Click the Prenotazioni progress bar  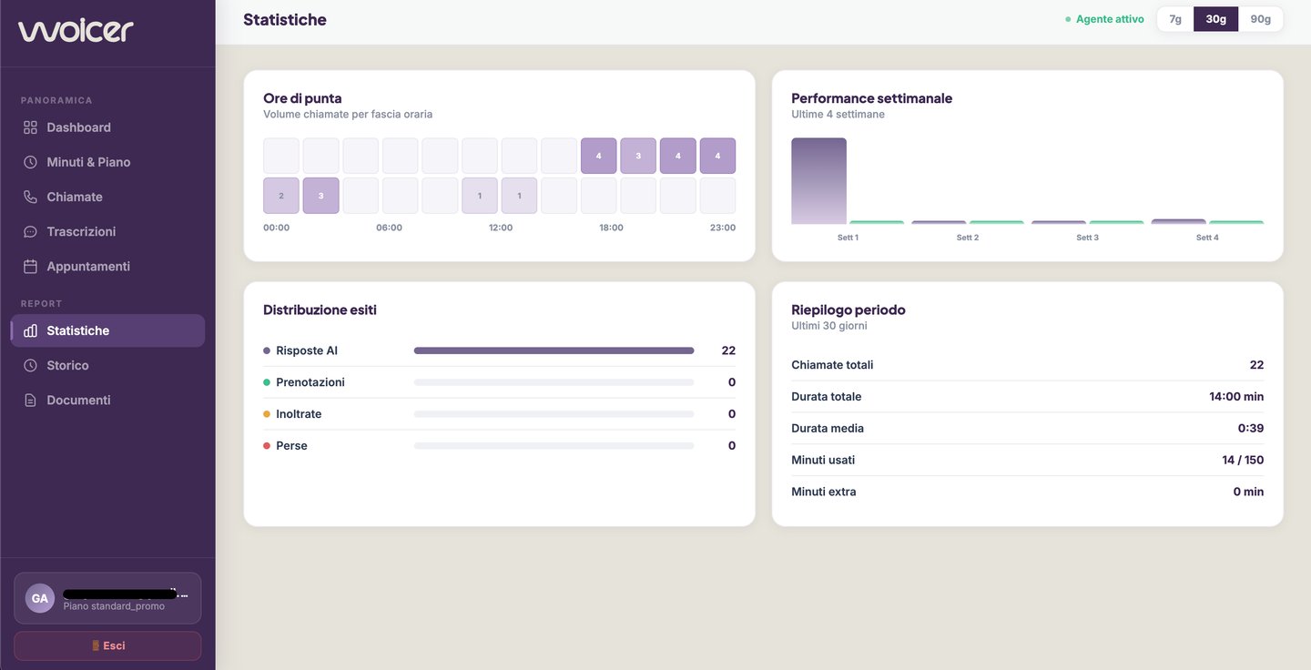coord(554,382)
